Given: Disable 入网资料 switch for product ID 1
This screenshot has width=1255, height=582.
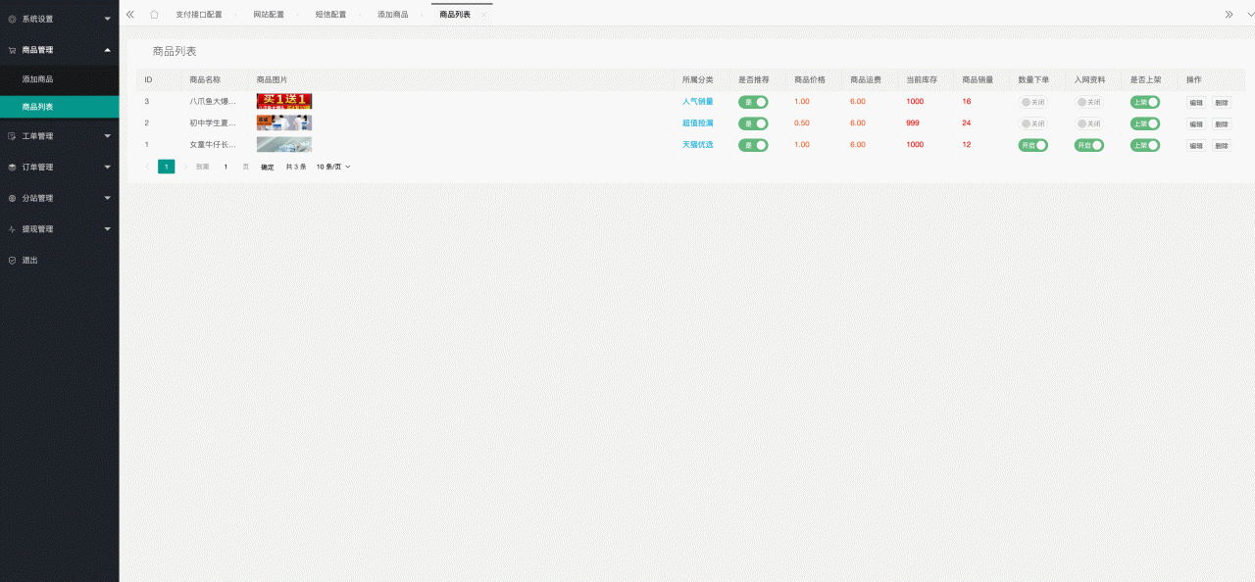Looking at the screenshot, I should point(1089,145).
